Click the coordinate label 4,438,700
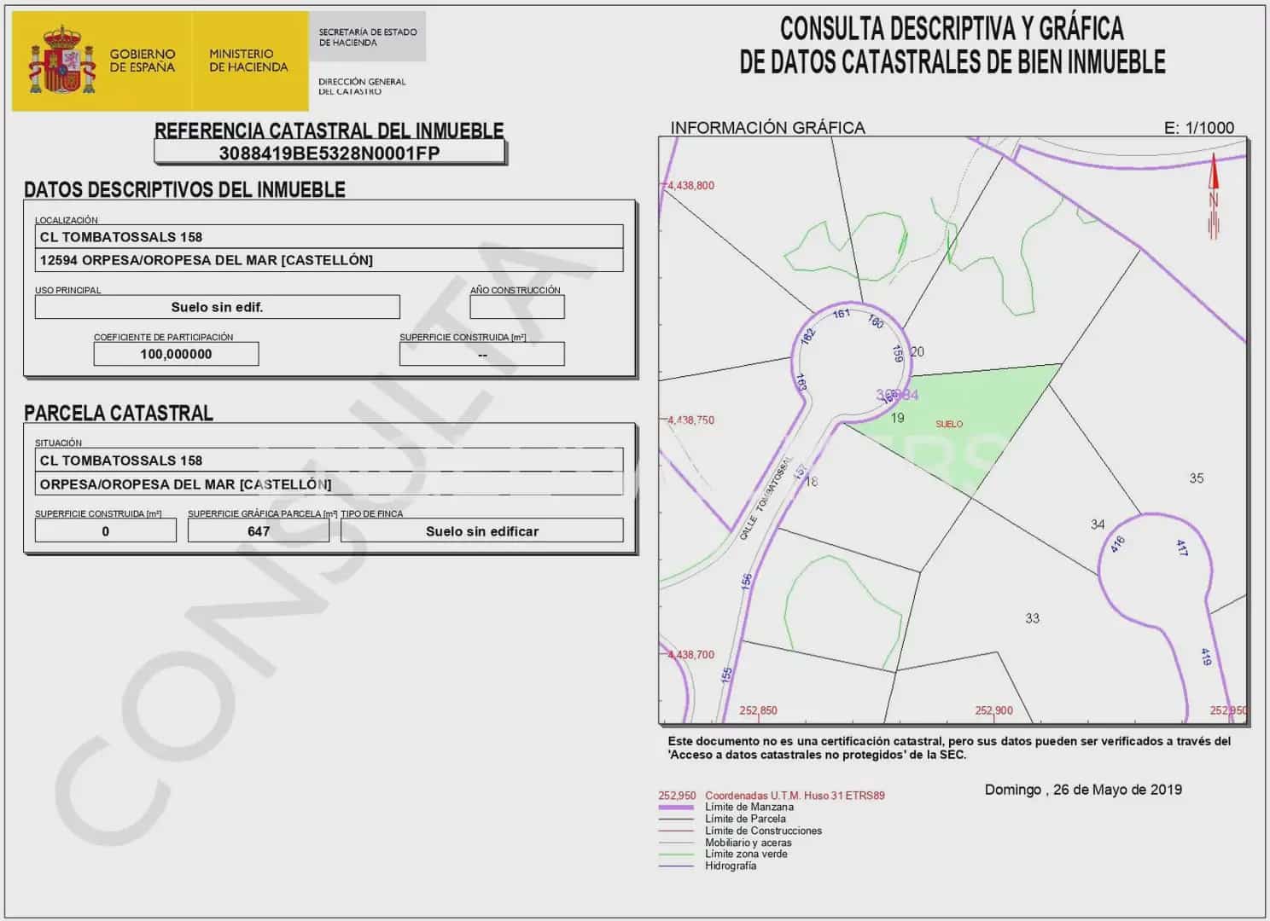The image size is (1270, 921). point(690,655)
